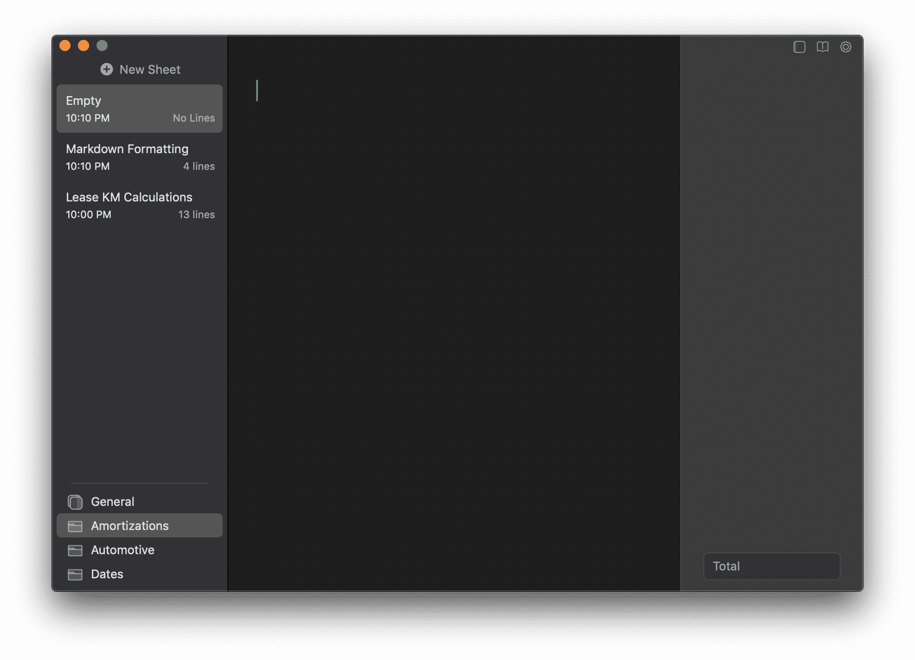Open settings gear icon

pyautogui.click(x=845, y=47)
